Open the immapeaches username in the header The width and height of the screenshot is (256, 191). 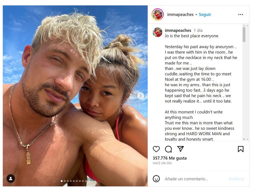click(x=180, y=14)
